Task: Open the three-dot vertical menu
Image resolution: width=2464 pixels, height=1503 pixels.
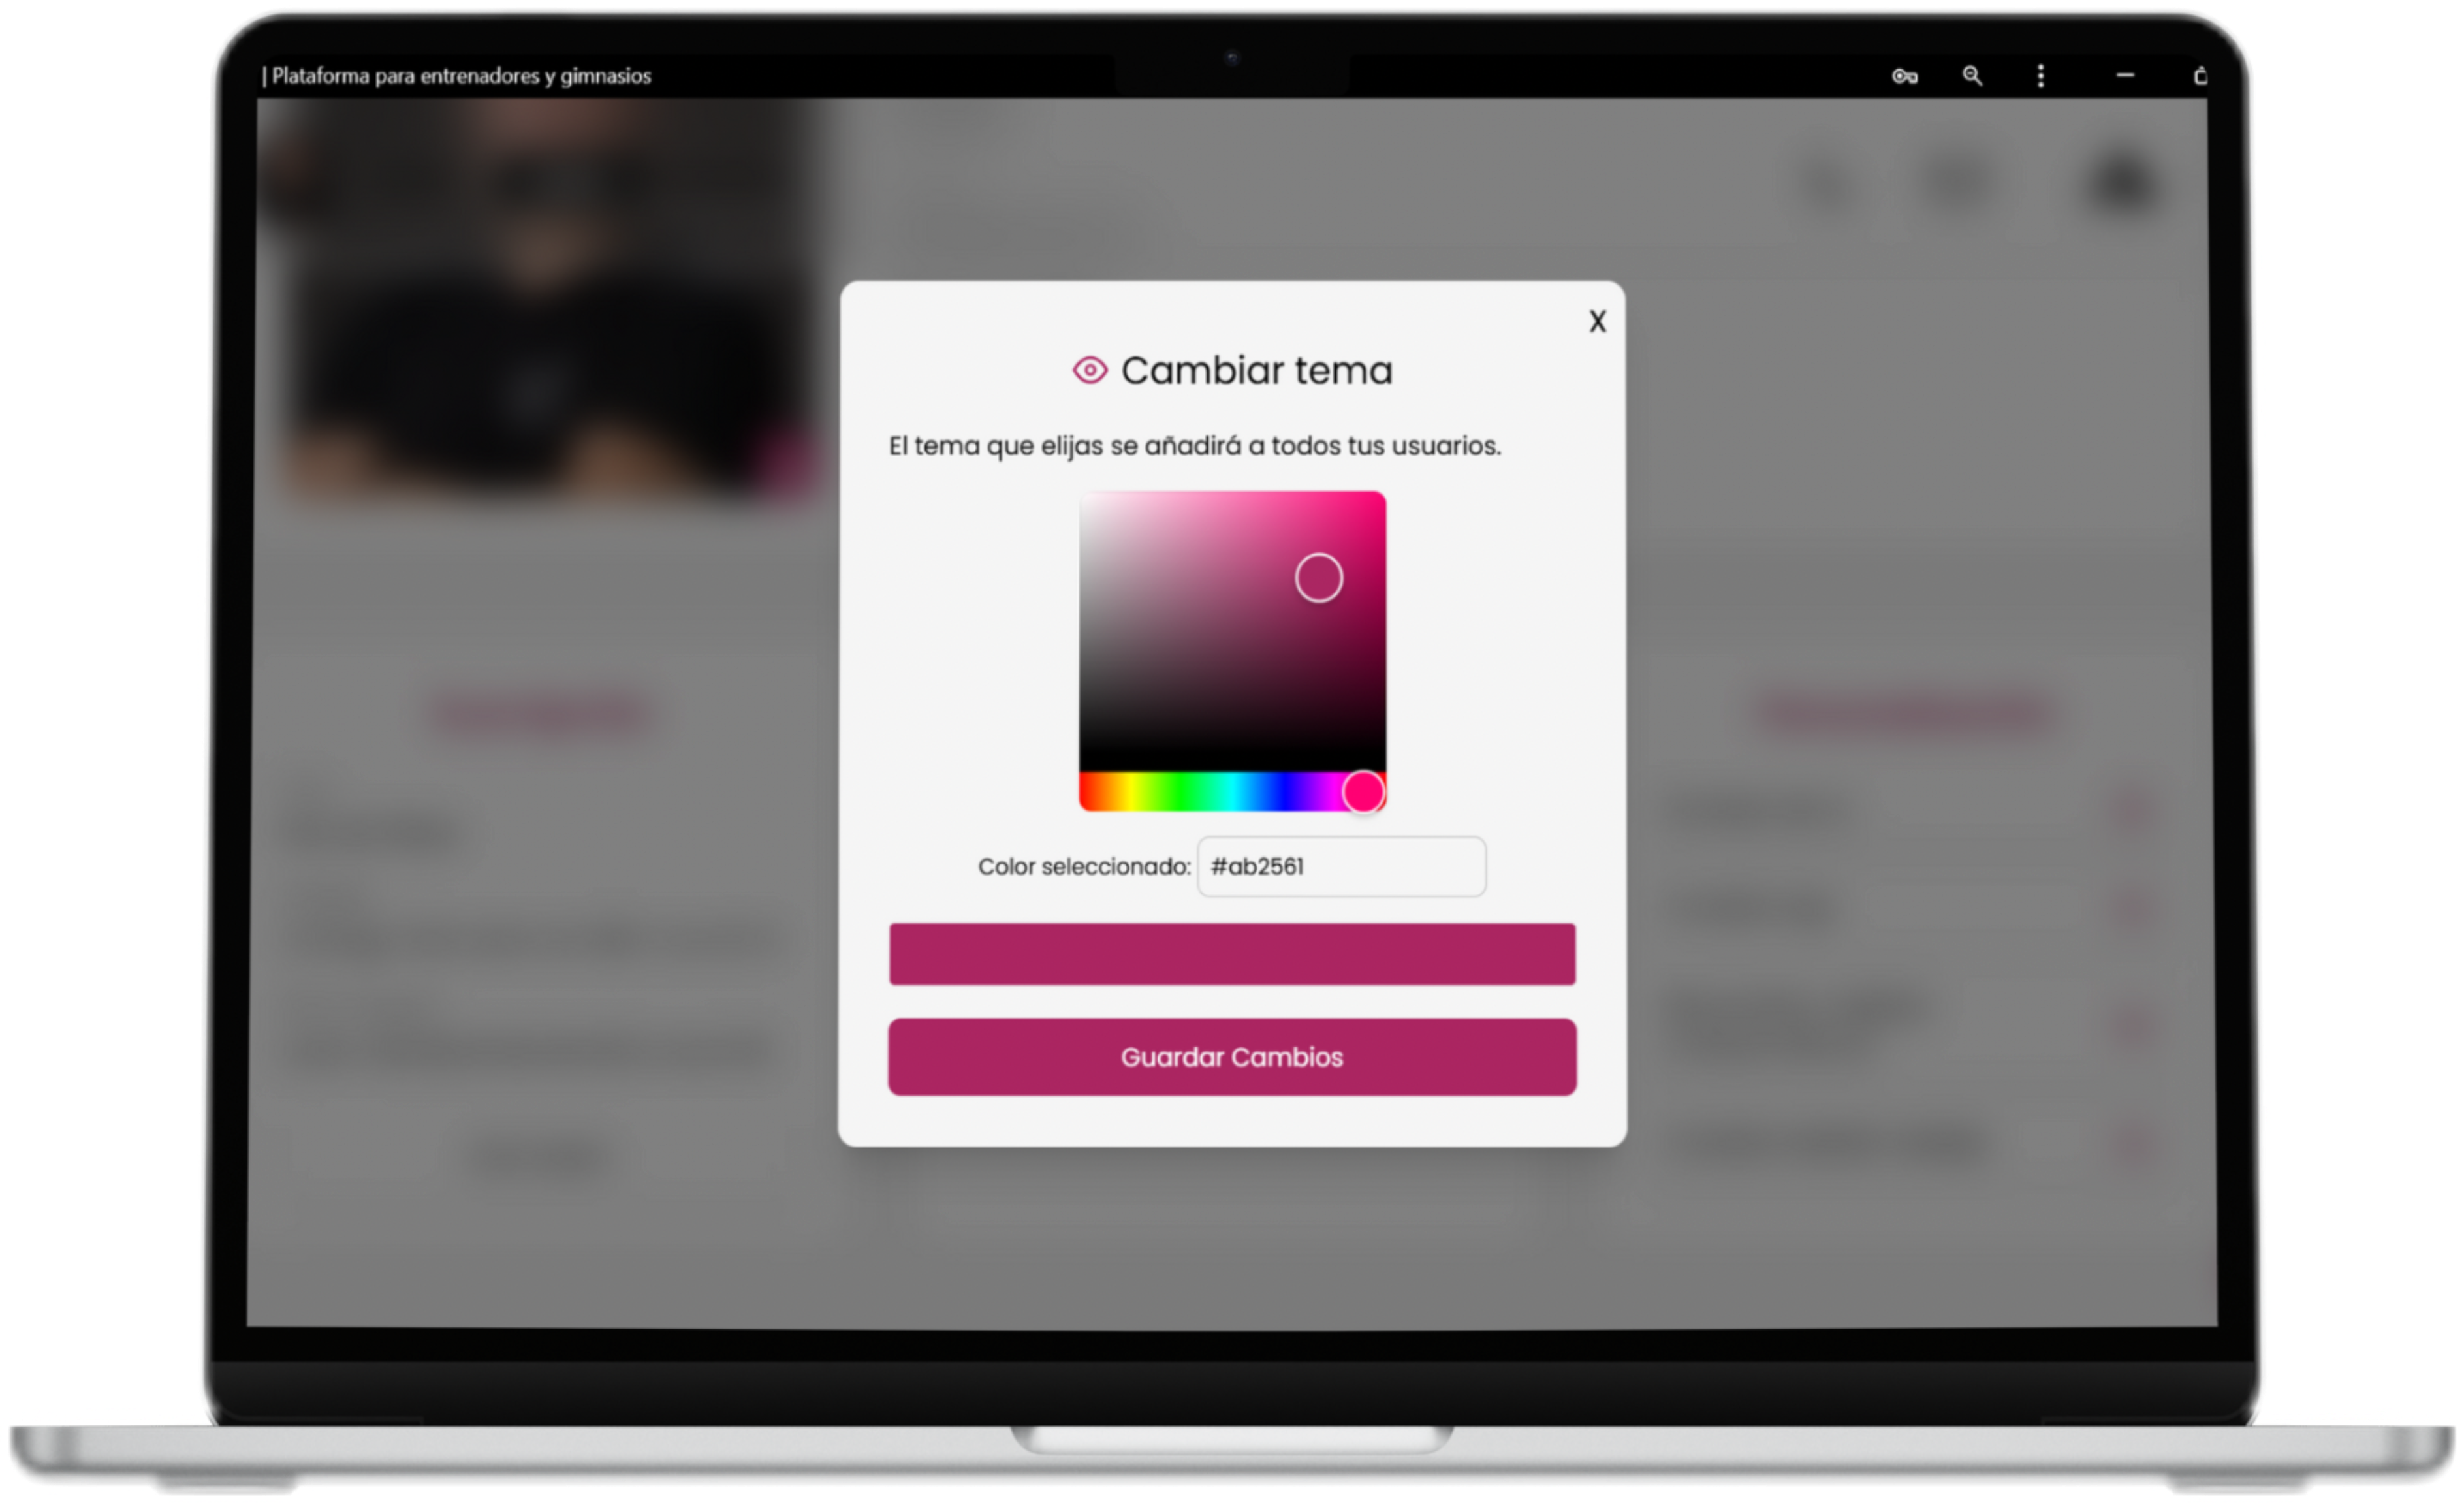Action: 2041,76
